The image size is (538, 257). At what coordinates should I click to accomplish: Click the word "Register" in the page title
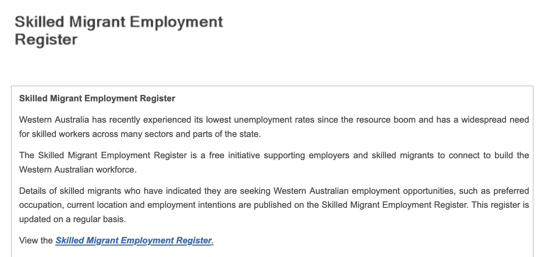coord(46,40)
